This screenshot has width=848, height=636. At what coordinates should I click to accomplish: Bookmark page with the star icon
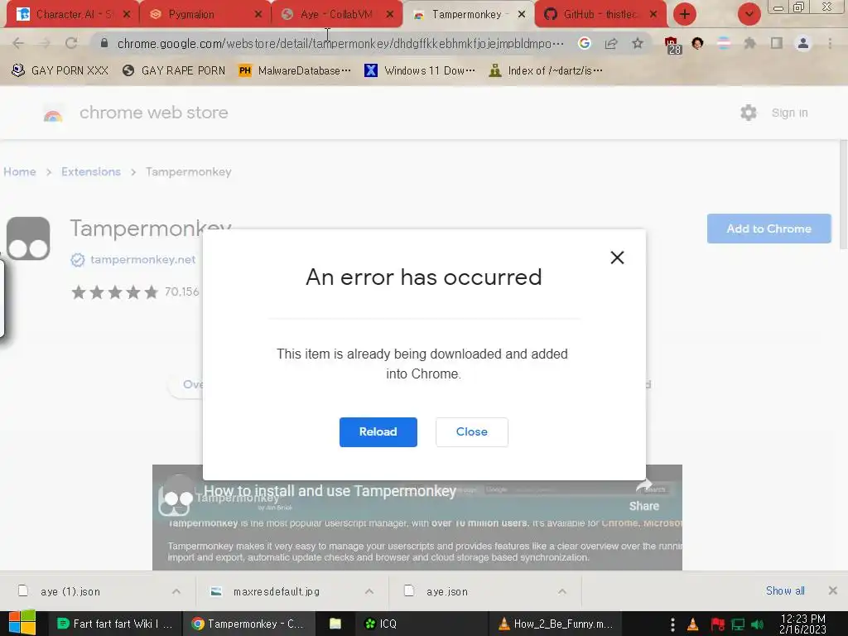coord(638,43)
